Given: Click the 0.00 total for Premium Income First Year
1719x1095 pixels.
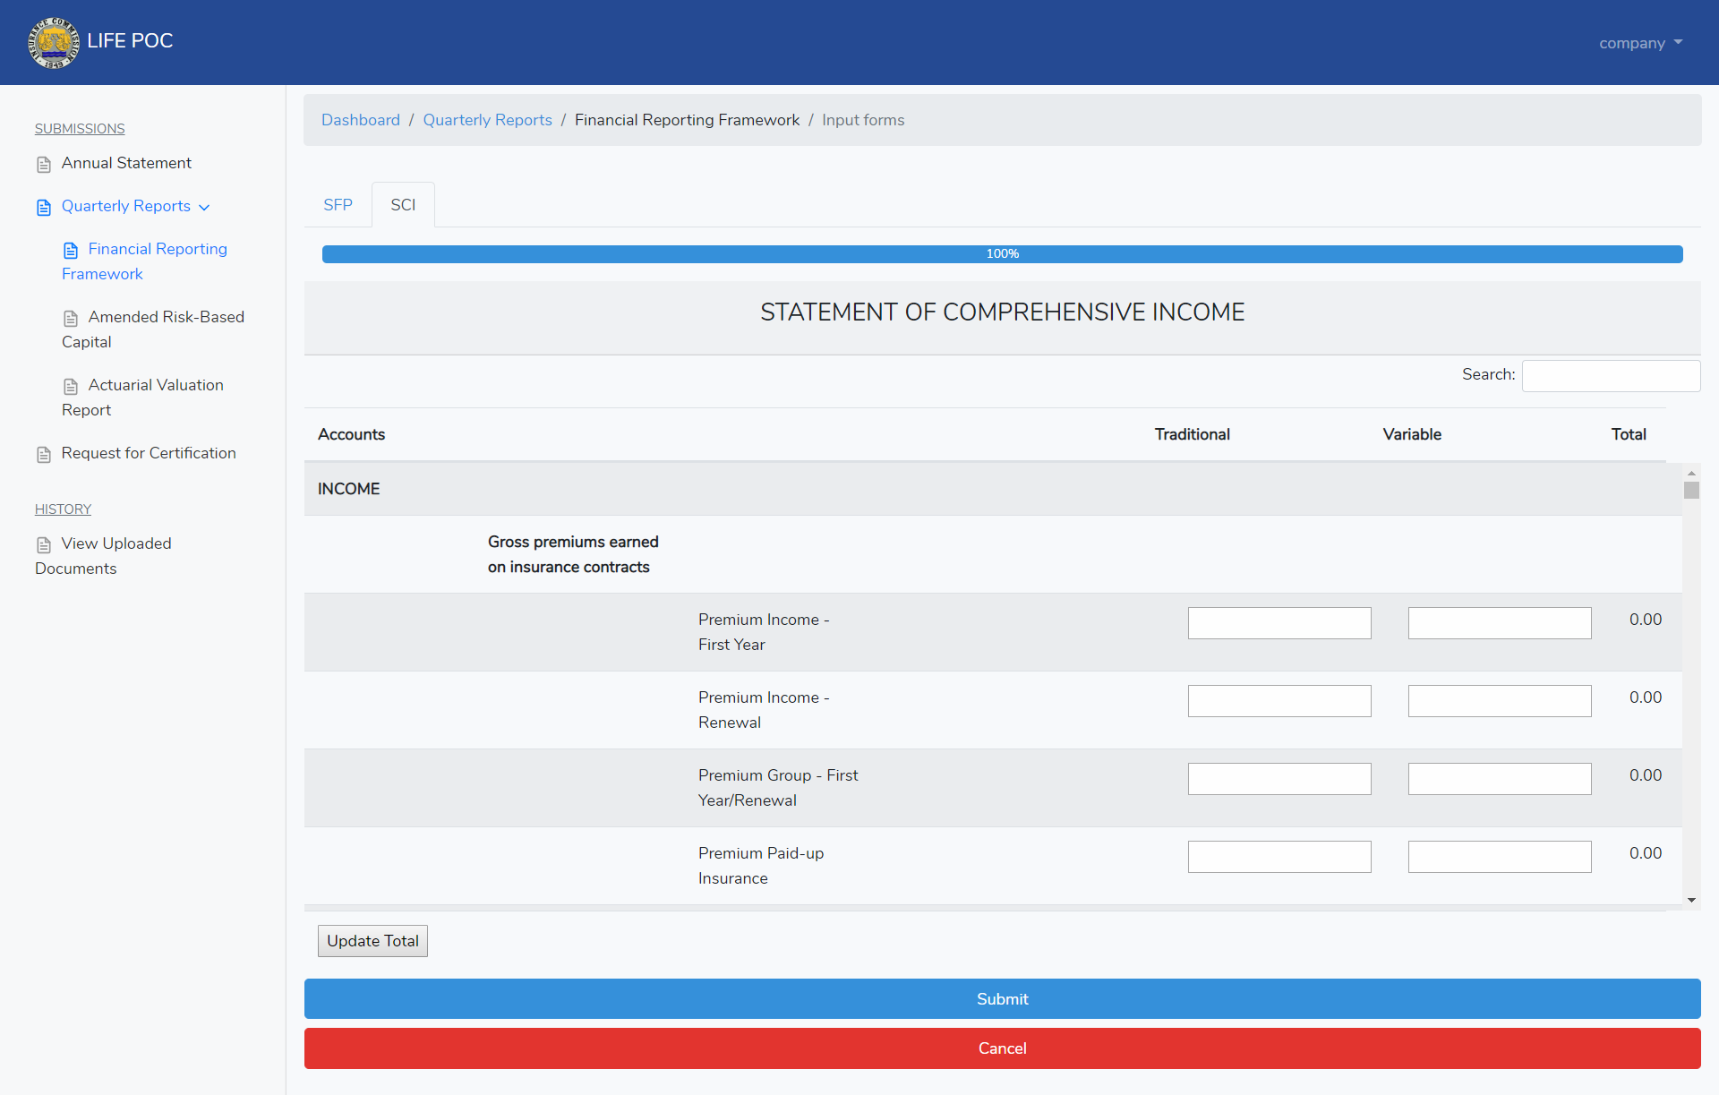Looking at the screenshot, I should coord(1646,620).
